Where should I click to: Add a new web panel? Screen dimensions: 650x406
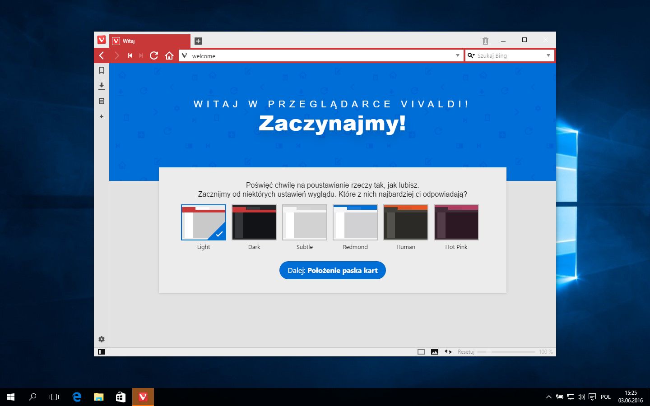102,116
